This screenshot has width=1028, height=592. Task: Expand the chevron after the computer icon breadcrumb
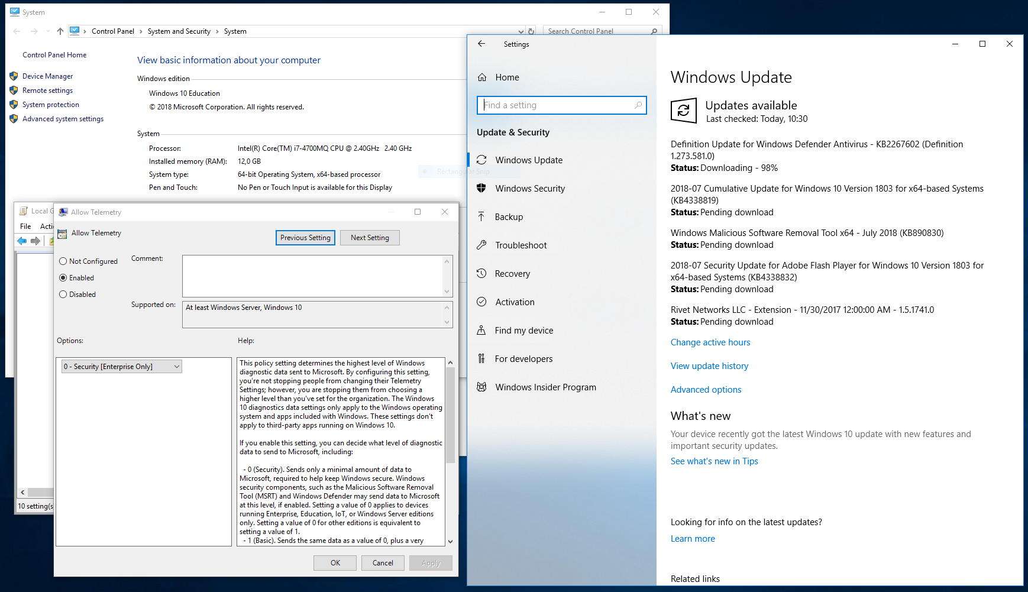pos(85,31)
